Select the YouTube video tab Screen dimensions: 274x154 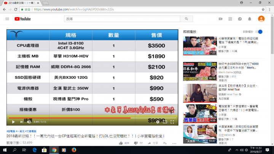point(21,3)
